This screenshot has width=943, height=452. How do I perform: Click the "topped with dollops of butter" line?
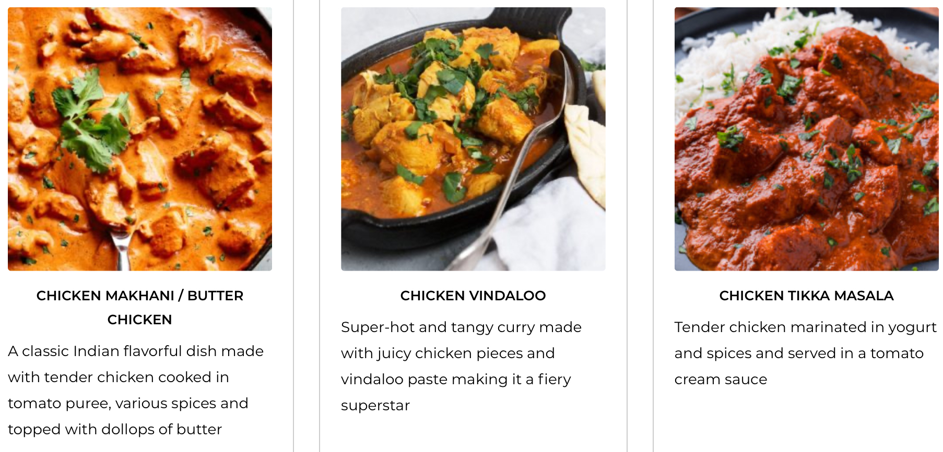point(115,429)
